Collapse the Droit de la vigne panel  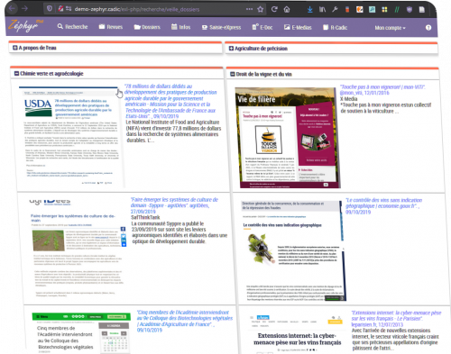click(233, 74)
